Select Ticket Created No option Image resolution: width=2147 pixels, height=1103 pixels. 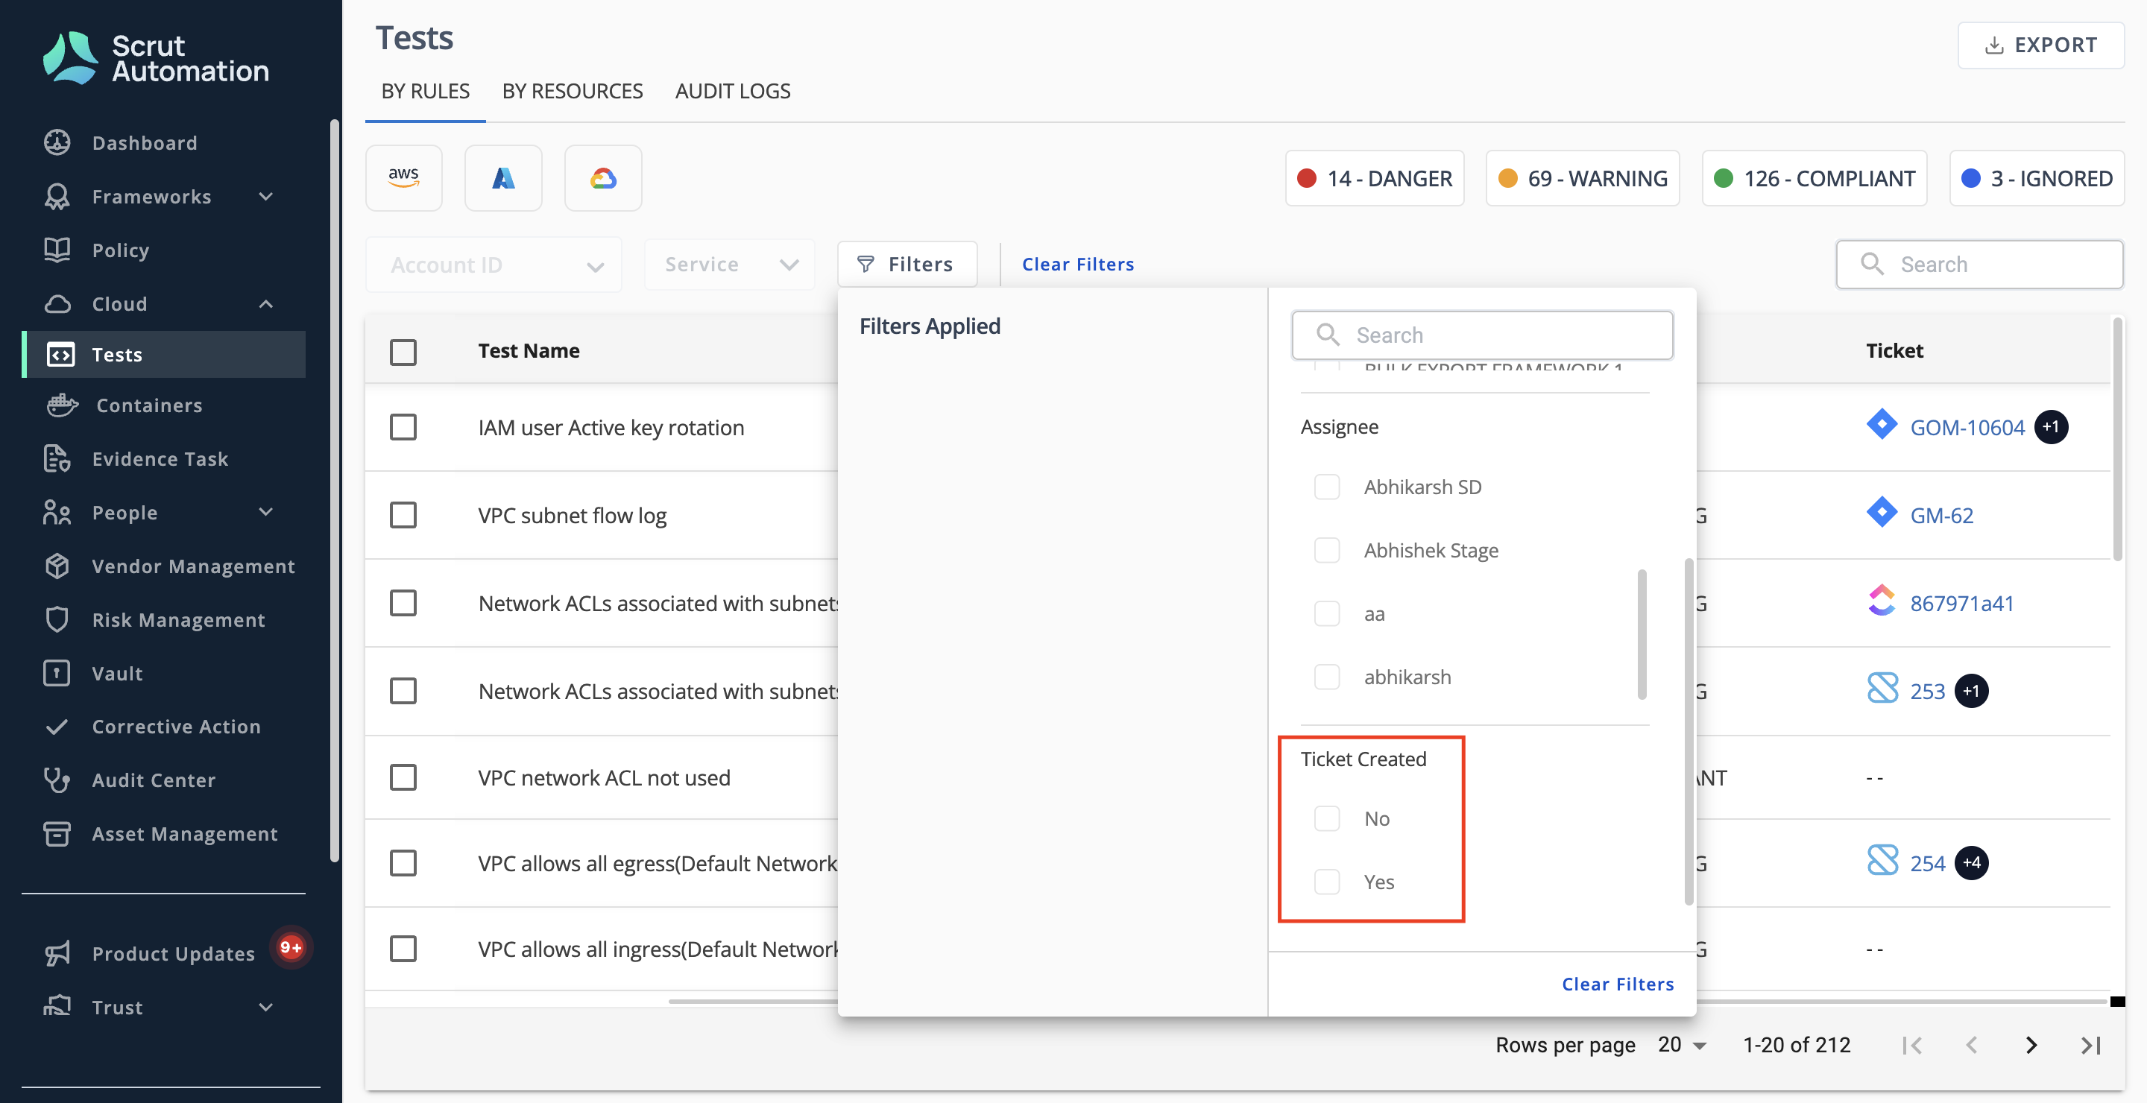point(1327,818)
